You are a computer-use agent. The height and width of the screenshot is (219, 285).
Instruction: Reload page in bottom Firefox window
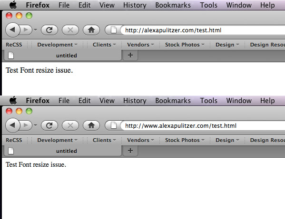point(49,125)
